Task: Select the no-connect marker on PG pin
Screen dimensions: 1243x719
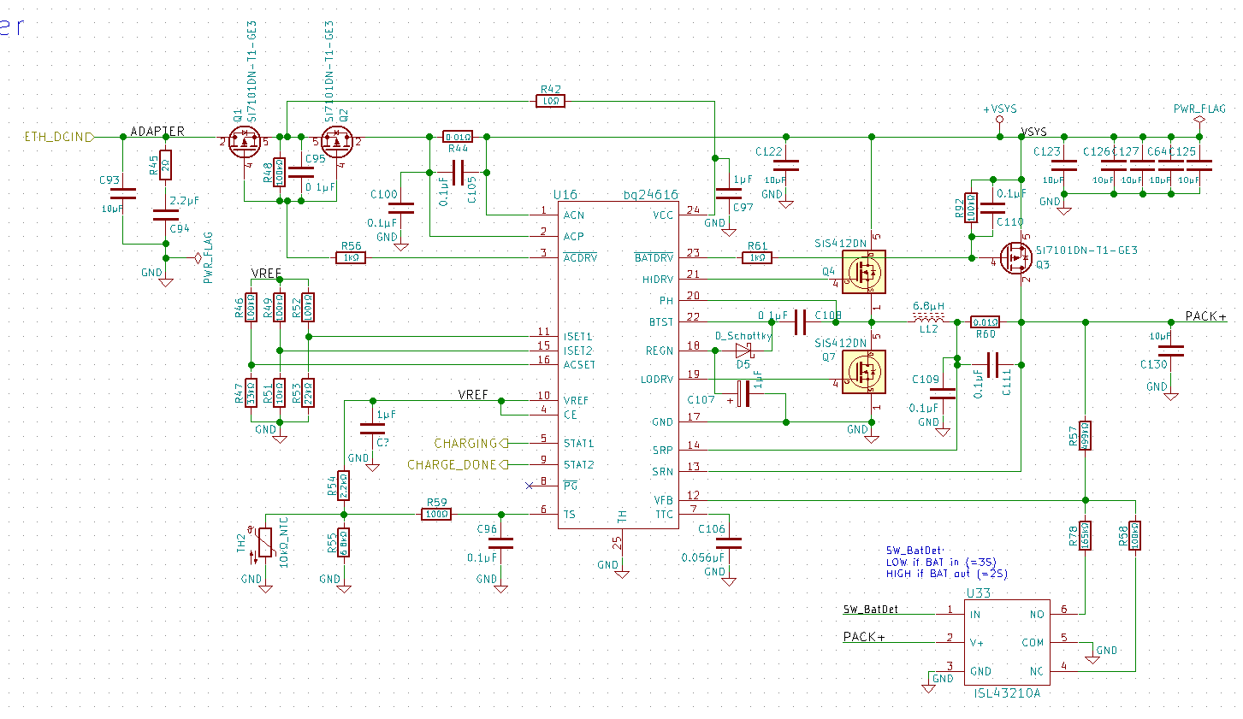Action: click(x=529, y=486)
